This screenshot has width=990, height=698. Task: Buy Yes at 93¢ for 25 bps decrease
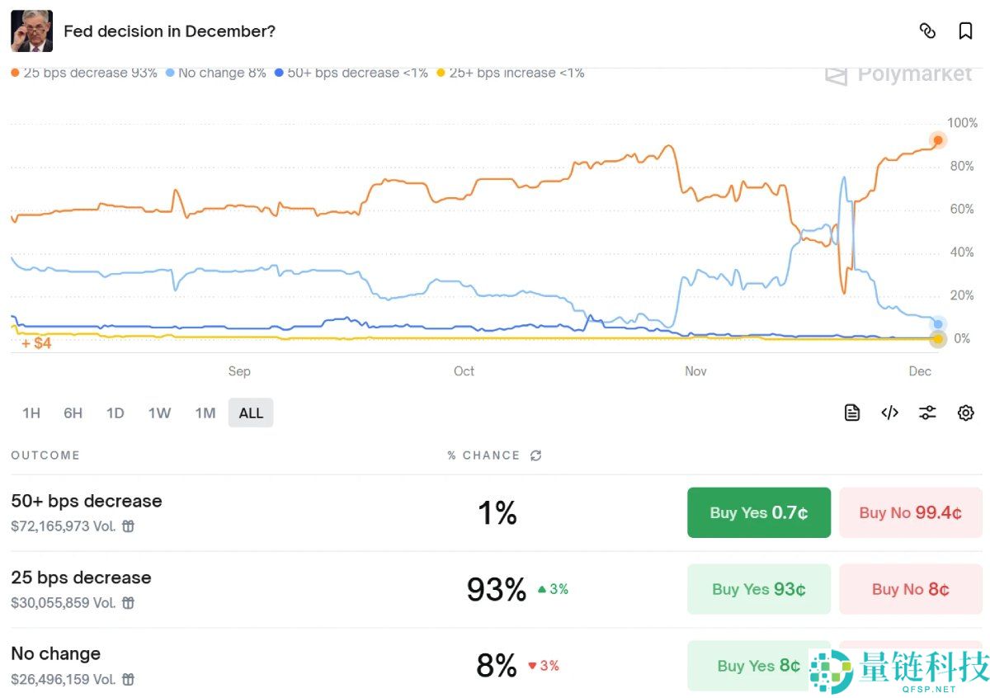(758, 589)
